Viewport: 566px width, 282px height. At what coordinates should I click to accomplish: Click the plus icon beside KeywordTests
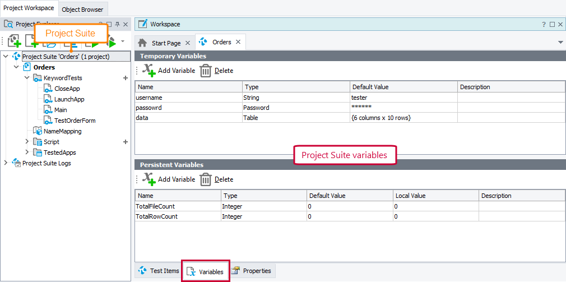click(126, 78)
